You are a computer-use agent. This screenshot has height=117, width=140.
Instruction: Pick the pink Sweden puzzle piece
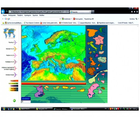[x=93, y=91]
